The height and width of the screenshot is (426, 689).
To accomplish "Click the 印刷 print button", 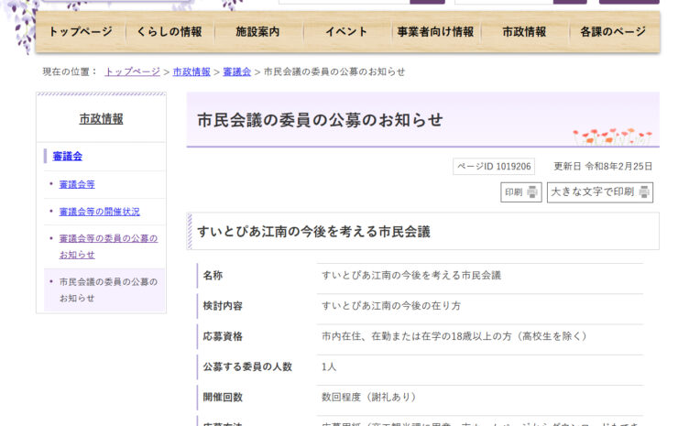I will pyautogui.click(x=521, y=192).
